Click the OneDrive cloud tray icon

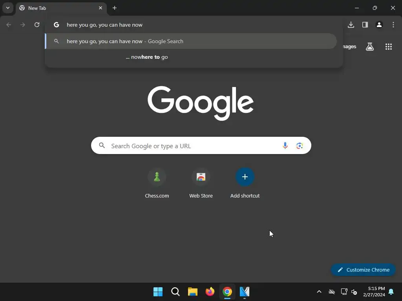pyautogui.click(x=332, y=292)
